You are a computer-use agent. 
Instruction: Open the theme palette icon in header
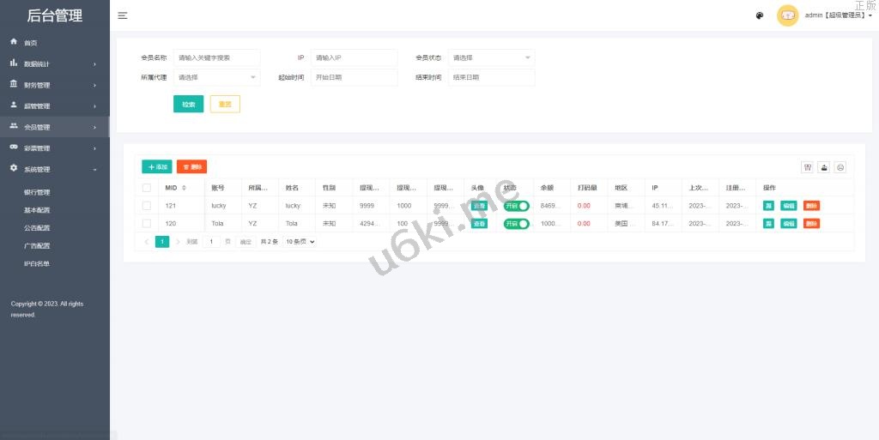[760, 15]
